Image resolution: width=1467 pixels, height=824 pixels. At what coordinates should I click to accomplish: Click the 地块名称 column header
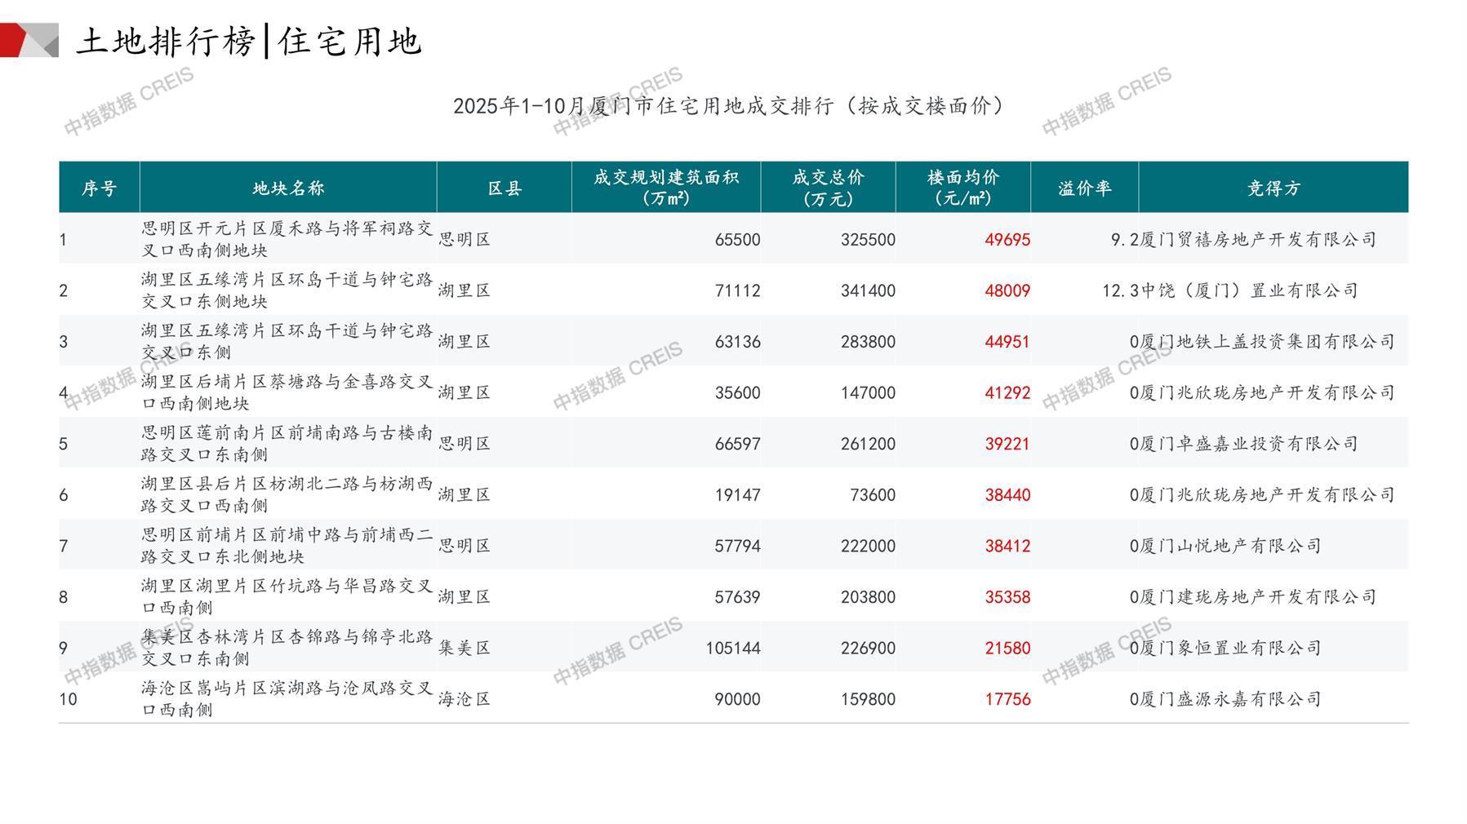(x=288, y=188)
